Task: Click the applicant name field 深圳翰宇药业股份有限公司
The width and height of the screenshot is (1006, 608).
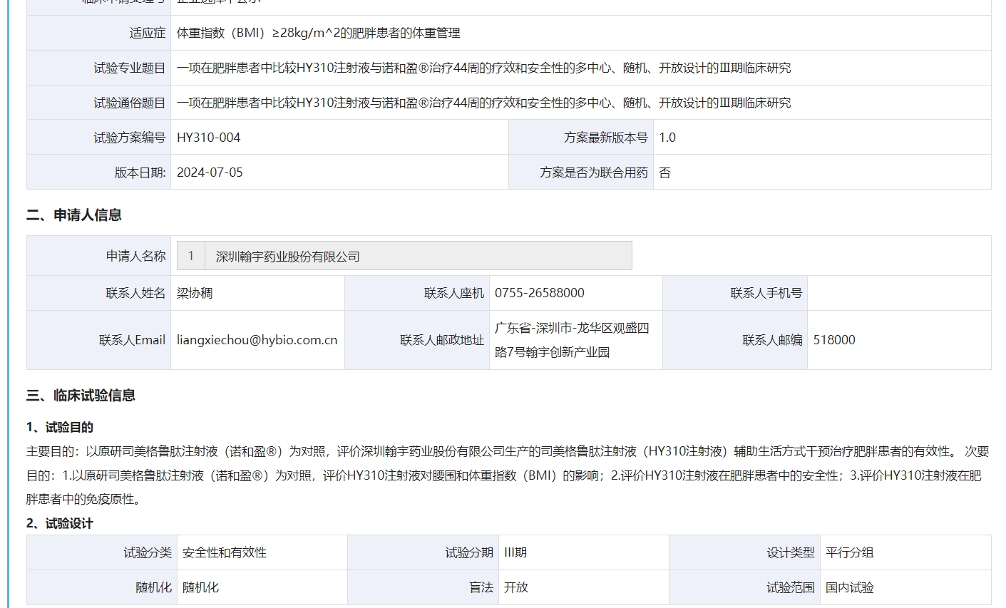Action: [x=417, y=257]
